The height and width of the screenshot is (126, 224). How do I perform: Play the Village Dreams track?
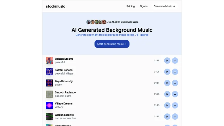[167, 106]
